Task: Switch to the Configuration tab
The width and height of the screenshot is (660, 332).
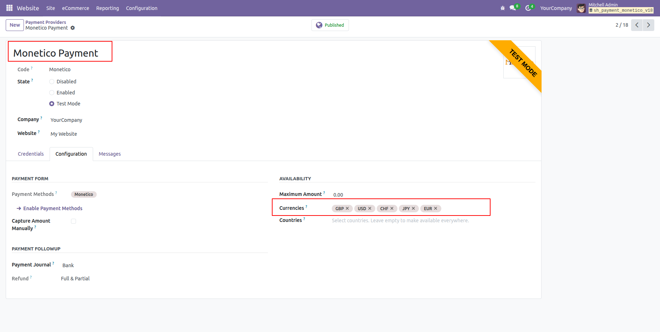Action: pos(71,154)
